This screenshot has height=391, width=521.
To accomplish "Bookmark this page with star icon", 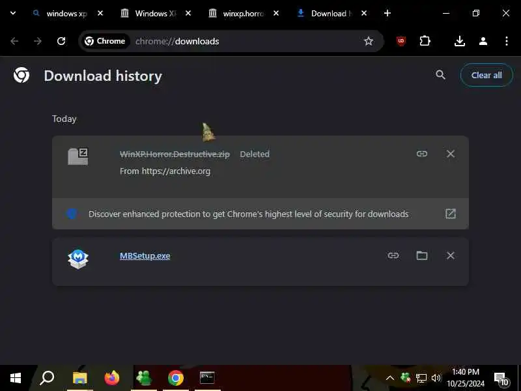I will pyautogui.click(x=369, y=41).
